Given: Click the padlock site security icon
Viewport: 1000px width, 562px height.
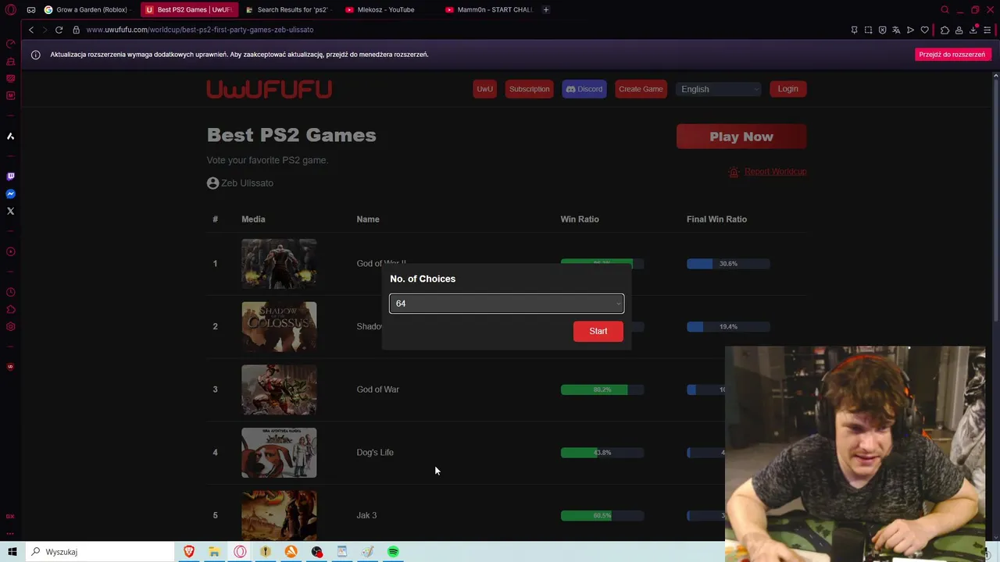Looking at the screenshot, I should [x=76, y=30].
